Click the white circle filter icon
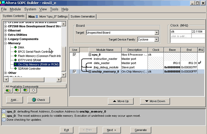The width and height of the screenshot is (207, 134). [33, 90]
